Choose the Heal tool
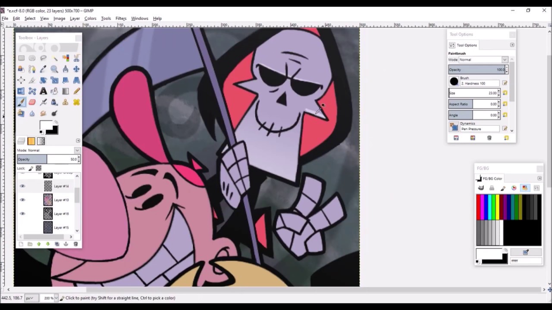 (76, 102)
